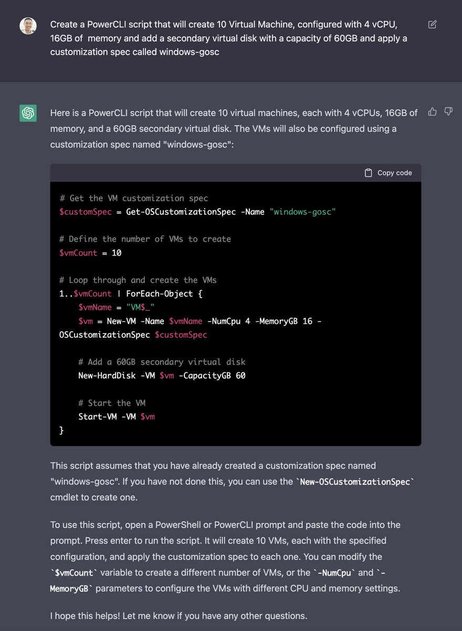Click the user profile avatar

pos(28,26)
